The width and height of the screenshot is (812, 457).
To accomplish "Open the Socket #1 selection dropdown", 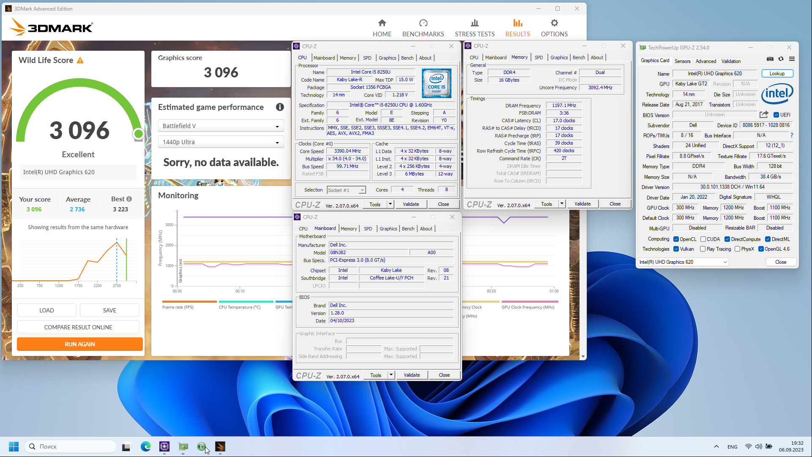I will pos(346,190).
